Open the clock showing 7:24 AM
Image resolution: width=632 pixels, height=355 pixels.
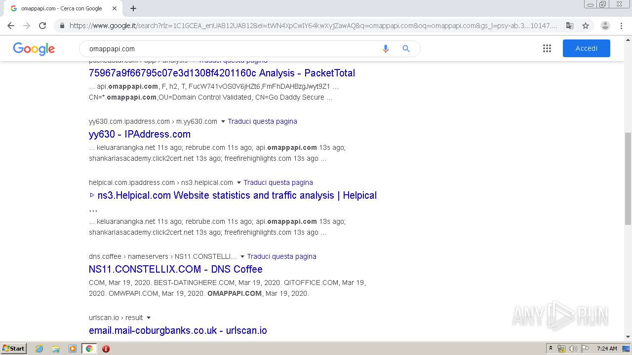pos(607,349)
